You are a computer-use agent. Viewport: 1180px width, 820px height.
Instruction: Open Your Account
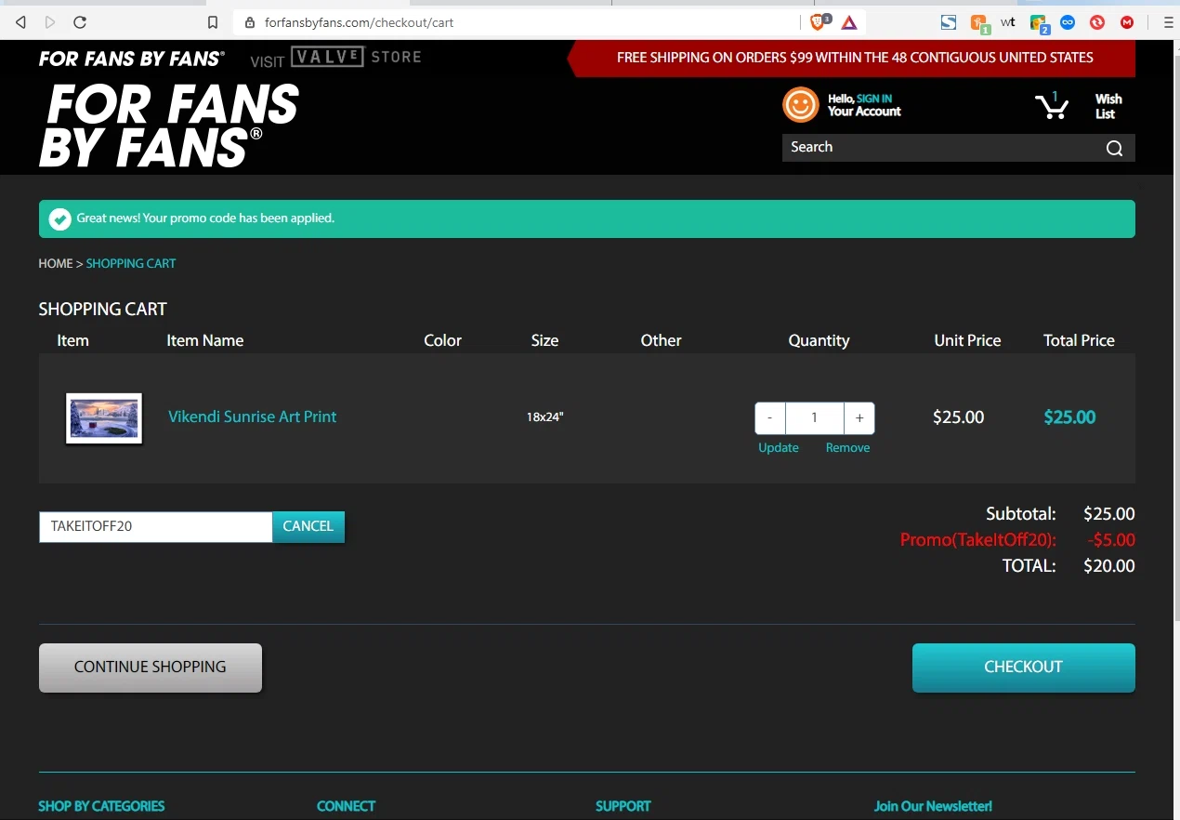(864, 112)
